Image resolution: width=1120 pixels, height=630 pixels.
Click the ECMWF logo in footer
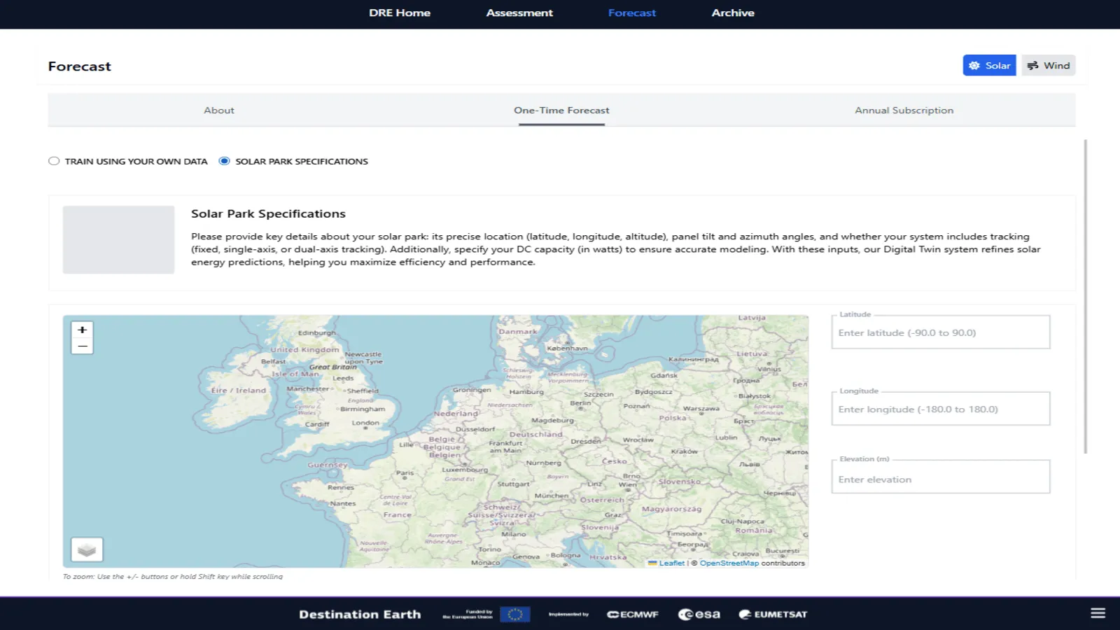tap(633, 615)
